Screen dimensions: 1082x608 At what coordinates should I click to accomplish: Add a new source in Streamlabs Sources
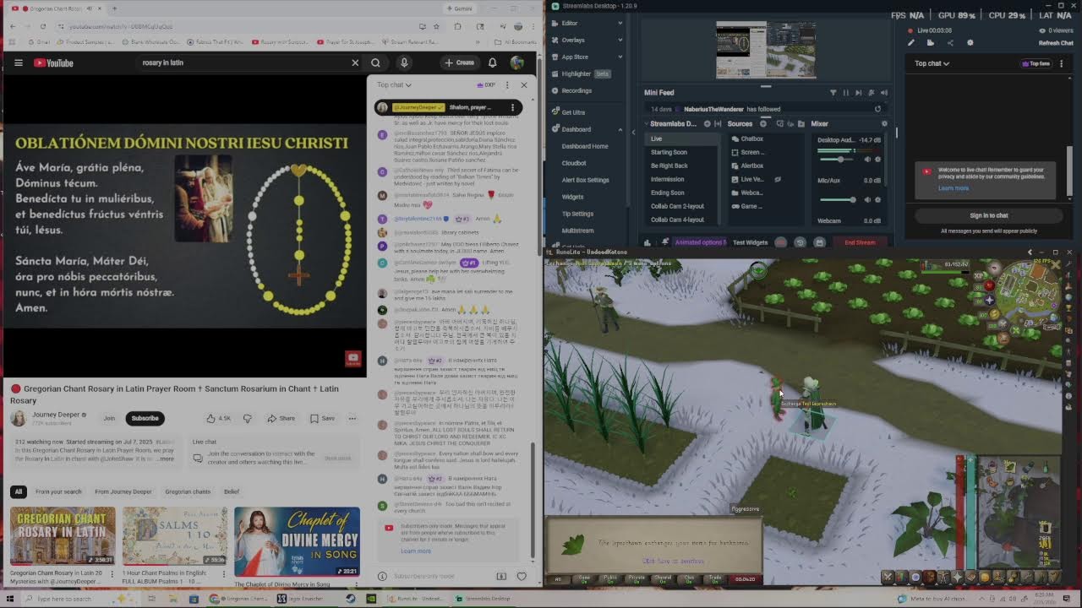click(x=763, y=124)
